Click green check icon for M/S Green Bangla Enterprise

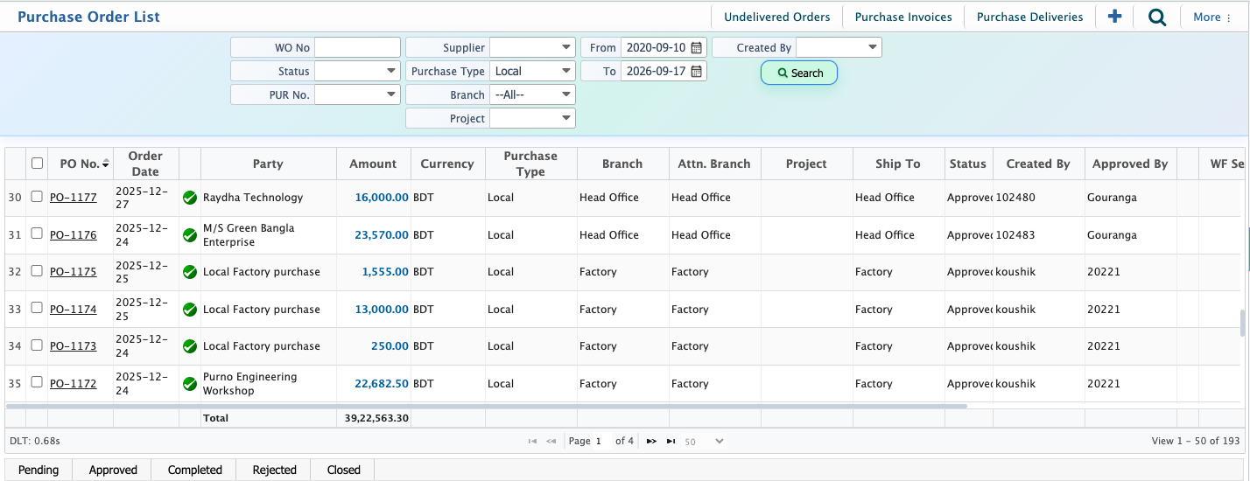point(190,235)
